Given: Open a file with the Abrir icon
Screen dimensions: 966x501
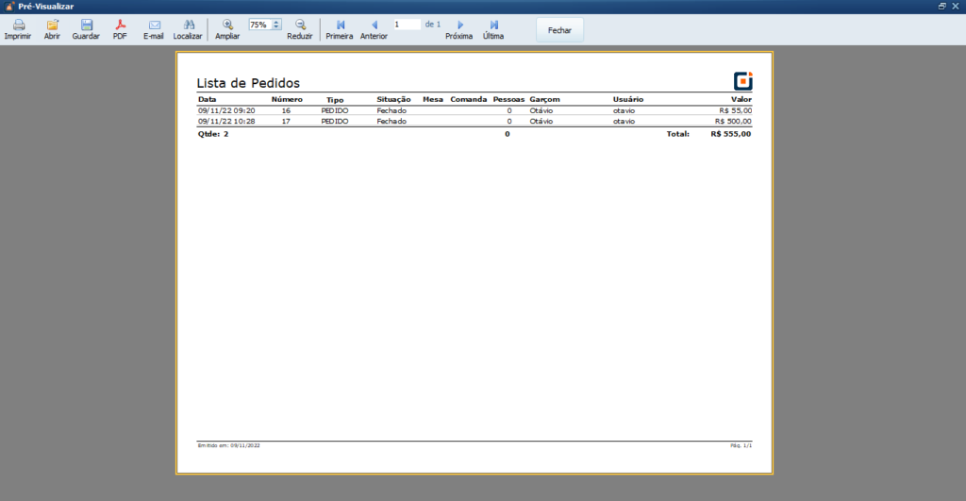Looking at the screenshot, I should 53,25.
